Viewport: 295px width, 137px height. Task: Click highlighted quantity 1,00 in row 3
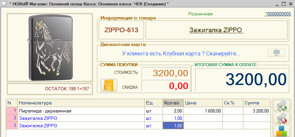(x=173, y=126)
